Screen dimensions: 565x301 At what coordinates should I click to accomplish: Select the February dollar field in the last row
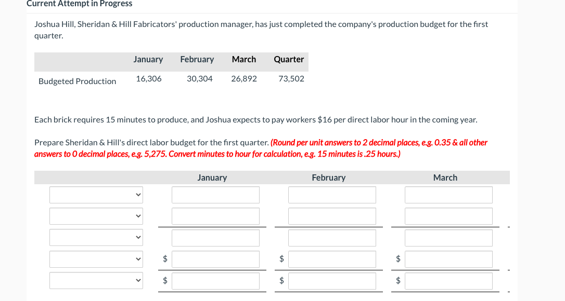coord(332,281)
